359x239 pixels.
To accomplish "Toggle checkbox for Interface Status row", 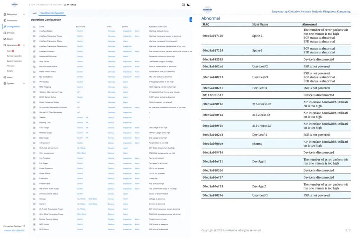I will click(x=34, y=31).
